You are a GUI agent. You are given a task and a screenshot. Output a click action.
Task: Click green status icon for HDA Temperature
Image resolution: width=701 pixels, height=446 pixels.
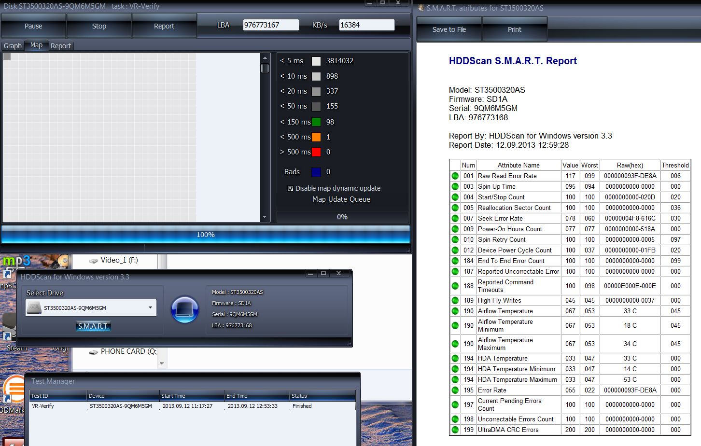pyautogui.click(x=455, y=359)
